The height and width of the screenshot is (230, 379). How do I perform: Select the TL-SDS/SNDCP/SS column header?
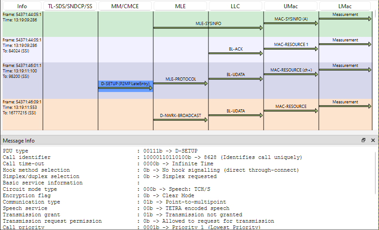[70, 6]
